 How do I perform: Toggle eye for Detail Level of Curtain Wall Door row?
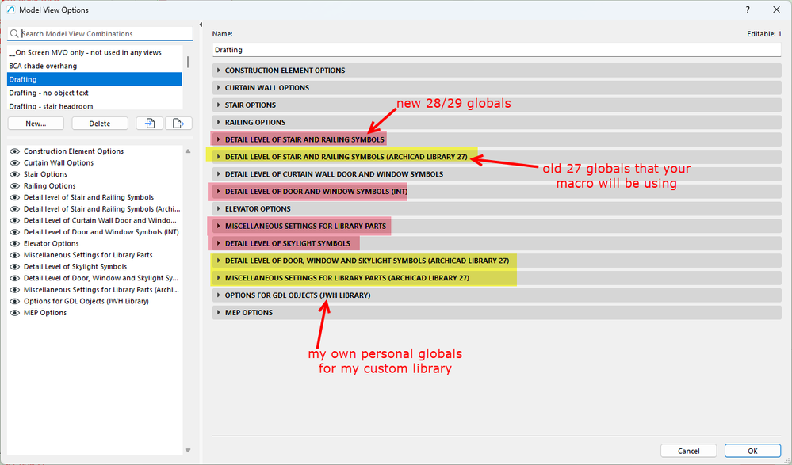14,221
